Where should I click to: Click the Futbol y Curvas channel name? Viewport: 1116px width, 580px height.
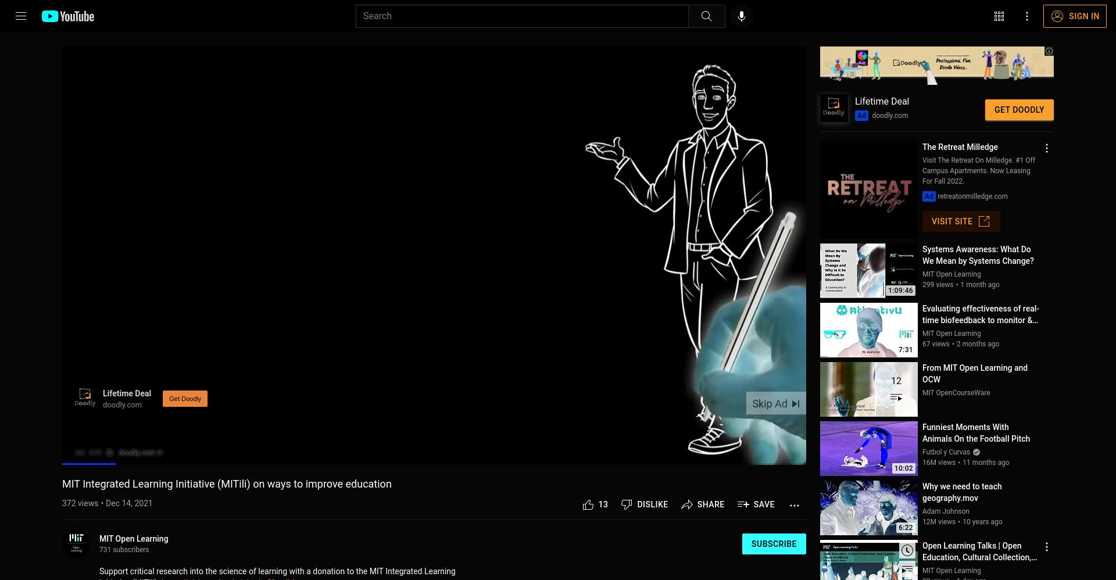[x=946, y=452]
